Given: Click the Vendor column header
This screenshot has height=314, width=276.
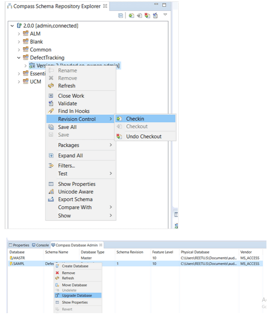Looking at the screenshot, I should pos(251,252).
